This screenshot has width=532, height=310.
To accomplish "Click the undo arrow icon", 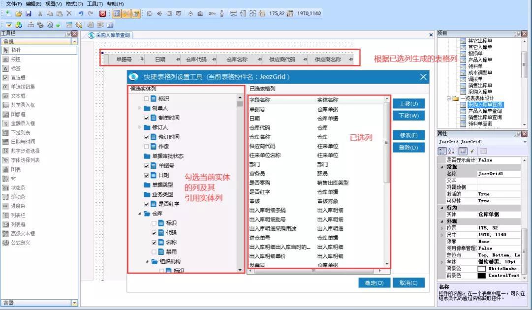I will click(x=81, y=14).
